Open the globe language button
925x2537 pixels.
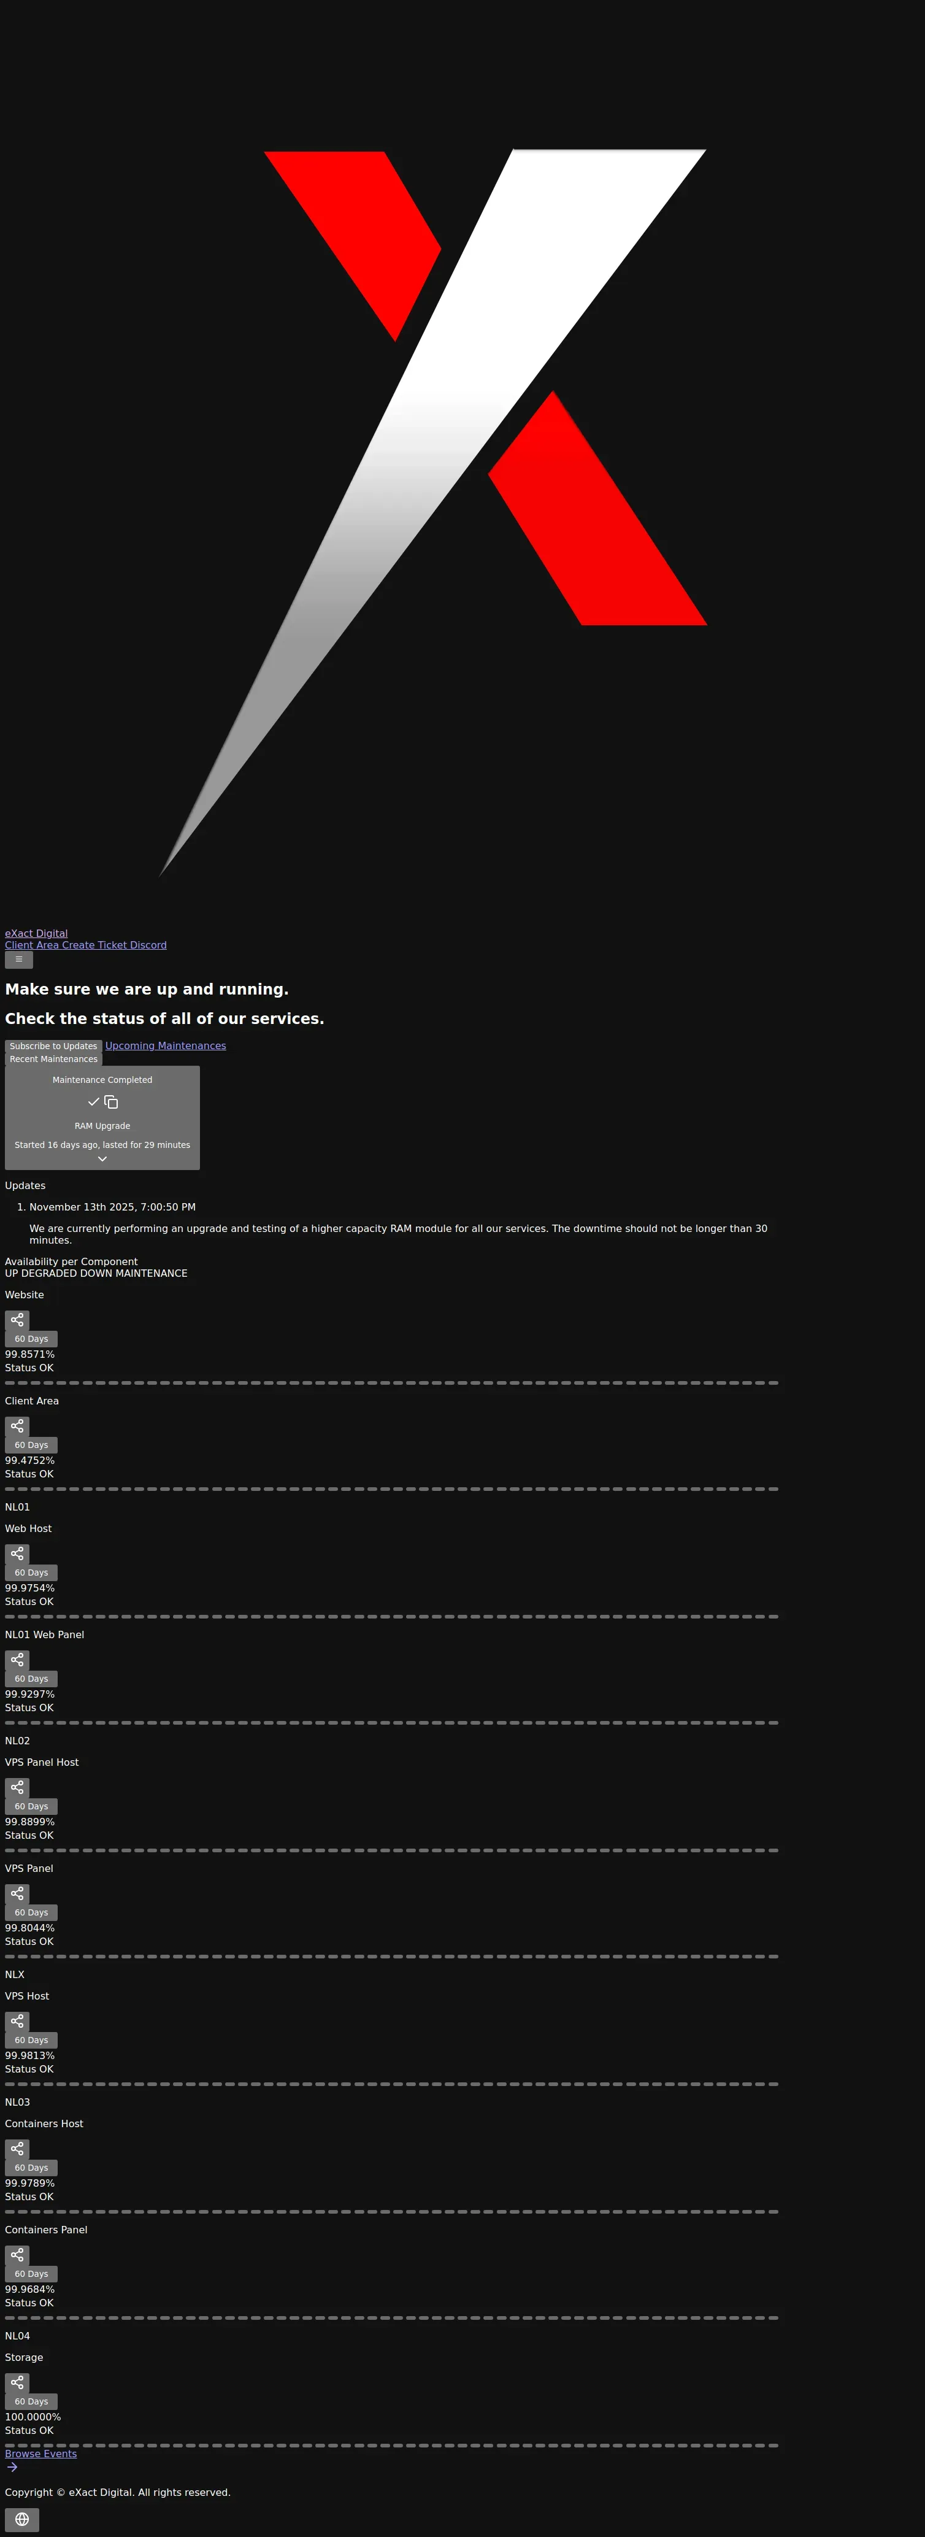[21, 2519]
